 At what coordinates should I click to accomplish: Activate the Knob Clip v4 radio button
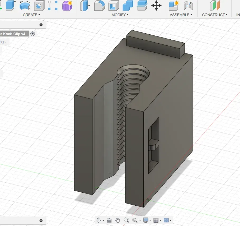pos(32,34)
